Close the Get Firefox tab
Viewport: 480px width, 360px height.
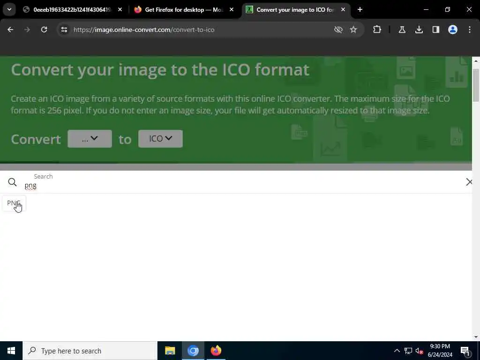[x=232, y=10]
